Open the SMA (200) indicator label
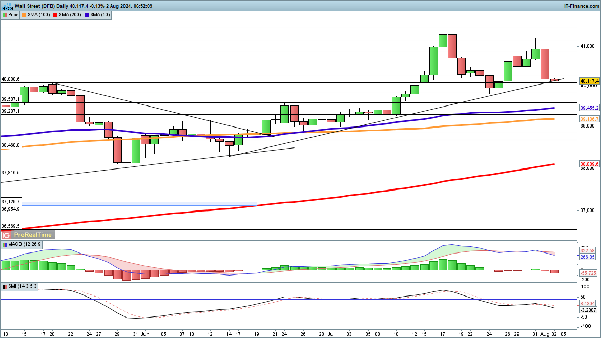Screen dimensions: 601x338 click(70, 15)
